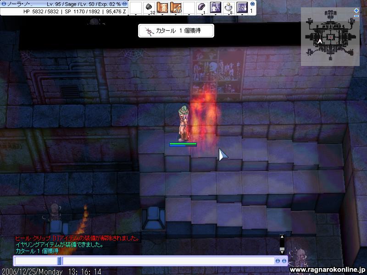Click the katar icon in the item popup
The height and width of the screenshot is (275, 367).
click(x=149, y=31)
